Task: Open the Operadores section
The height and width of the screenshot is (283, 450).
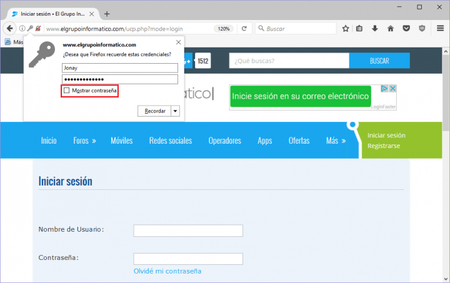Action: [x=225, y=141]
